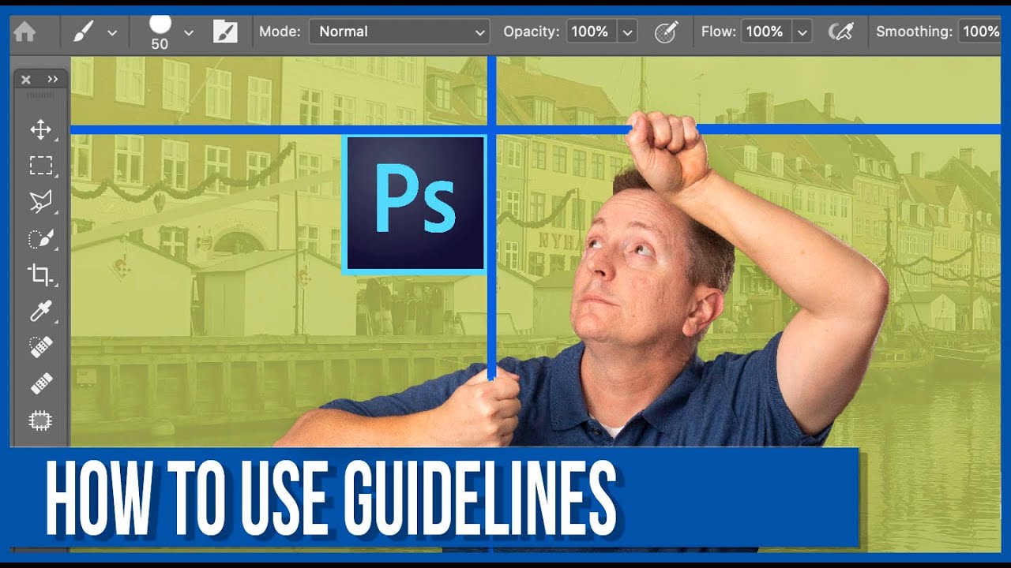
Task: Click the Smoothing label text
Action: 914,32
